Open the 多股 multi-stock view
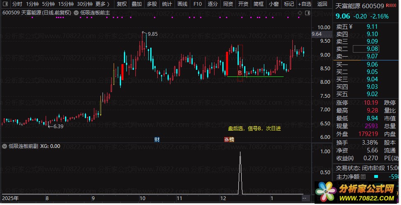Viewport: 401px width, 205px height. (152, 4)
